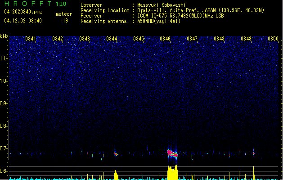Click the Receiving Location label
Viewport: 283px width, 180px height.
pyautogui.click(x=105, y=10)
